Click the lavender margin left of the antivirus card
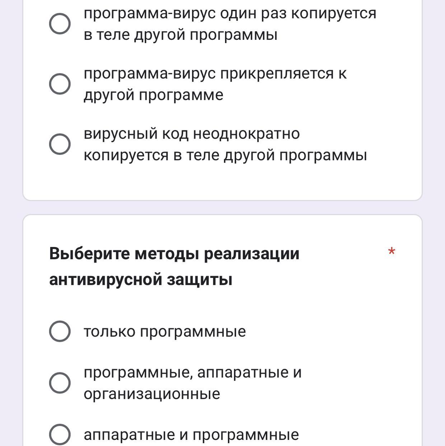The width and height of the screenshot is (445, 446). point(11,323)
